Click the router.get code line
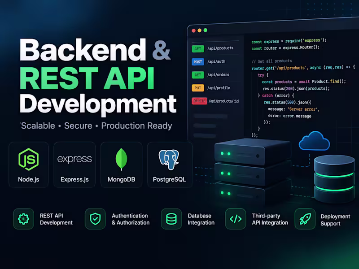The height and width of the screenshot is (269, 359). [303, 68]
